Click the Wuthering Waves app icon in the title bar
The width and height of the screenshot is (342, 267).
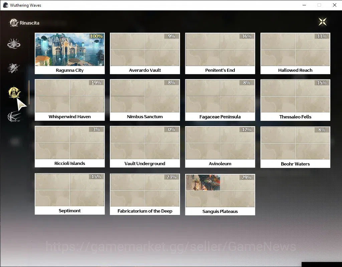tap(5, 5)
